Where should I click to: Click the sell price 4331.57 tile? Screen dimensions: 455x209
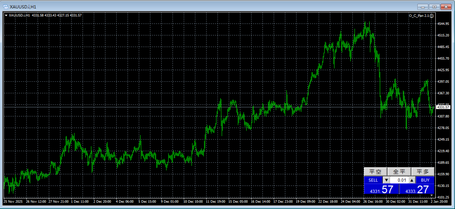tap(382, 189)
